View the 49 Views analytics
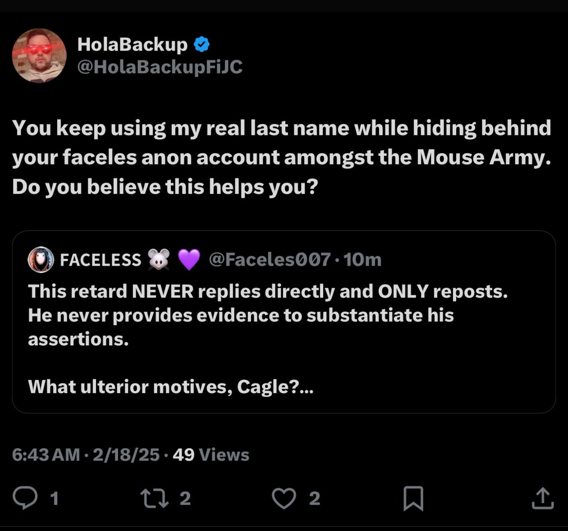568x531 pixels. 211,455
